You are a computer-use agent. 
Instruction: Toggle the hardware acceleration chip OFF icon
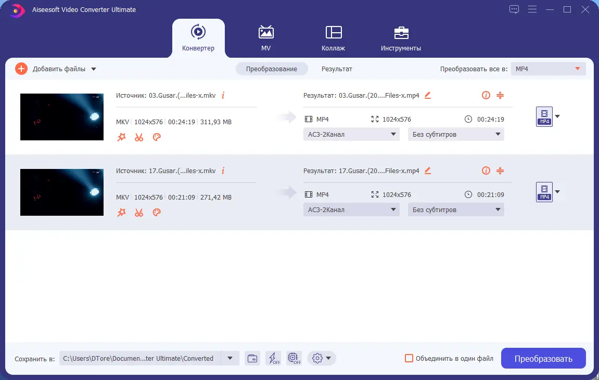coord(294,358)
